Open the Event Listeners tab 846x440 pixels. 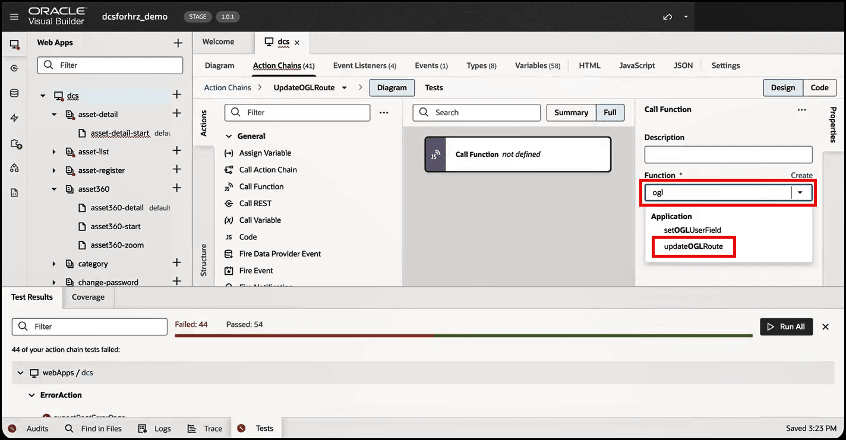[365, 66]
